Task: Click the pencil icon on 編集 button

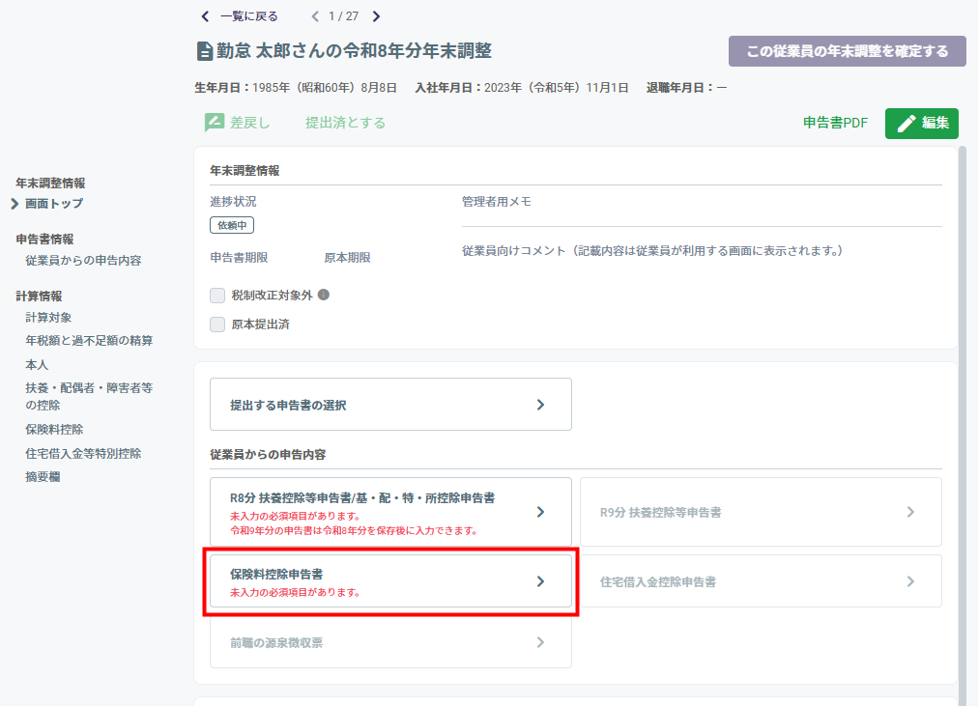Action: tap(906, 124)
